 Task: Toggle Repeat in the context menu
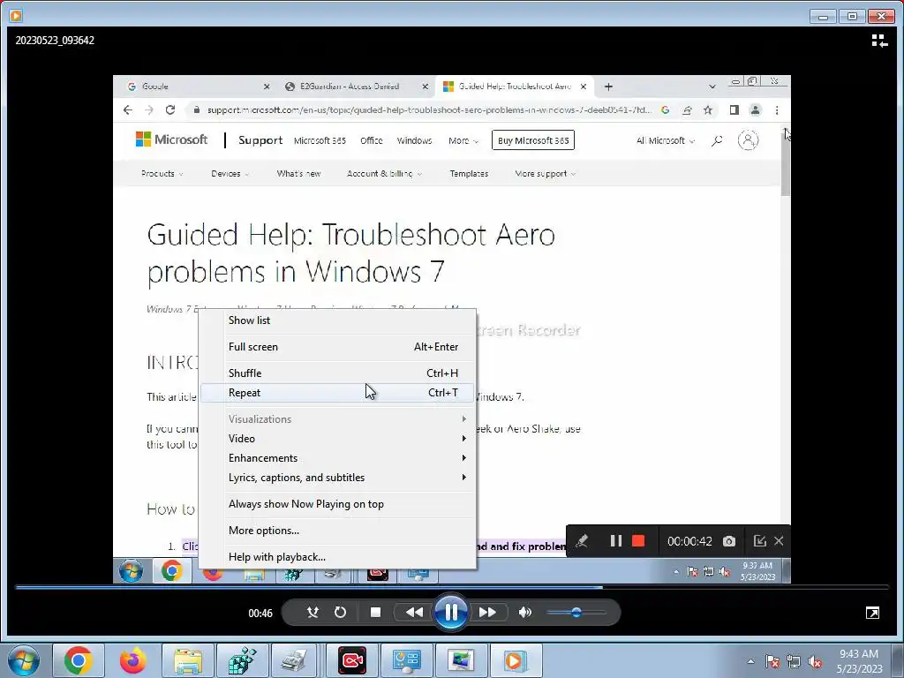pyautogui.click(x=337, y=393)
